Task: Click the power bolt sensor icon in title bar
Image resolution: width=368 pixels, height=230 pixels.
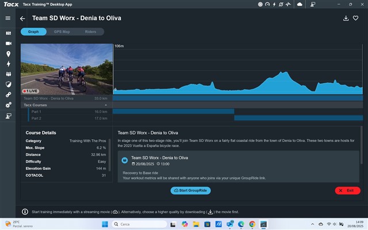Action: [x=274, y=4]
